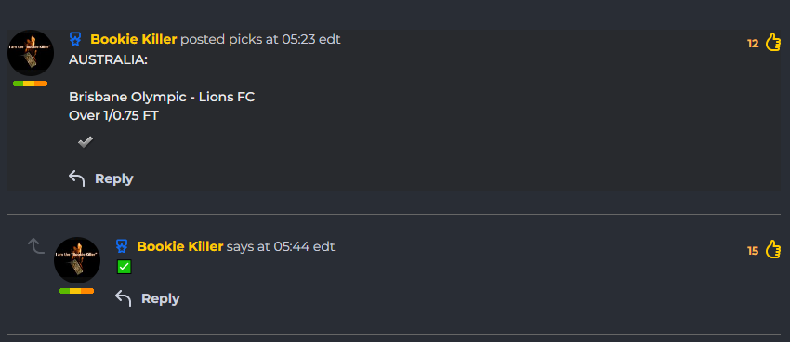
Task: Open the Bookie Killer profile from the 05:44 comment
Action: click(x=180, y=246)
